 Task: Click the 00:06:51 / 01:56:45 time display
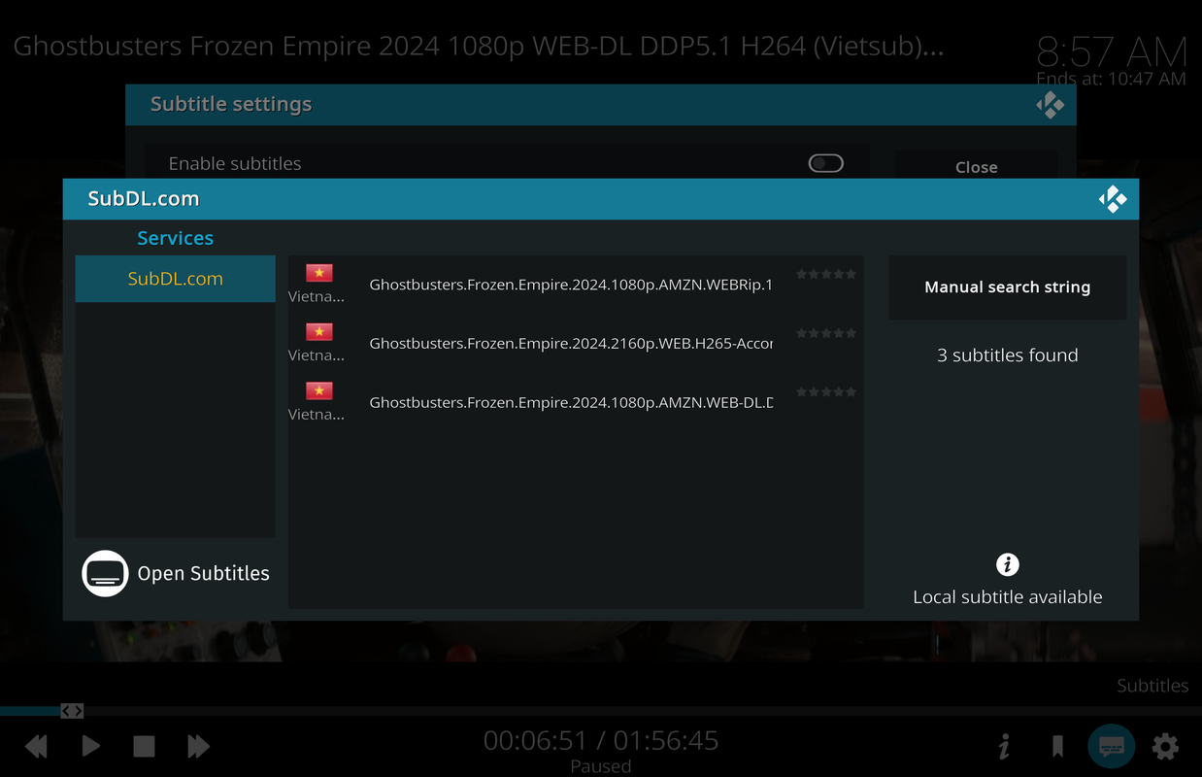click(601, 740)
